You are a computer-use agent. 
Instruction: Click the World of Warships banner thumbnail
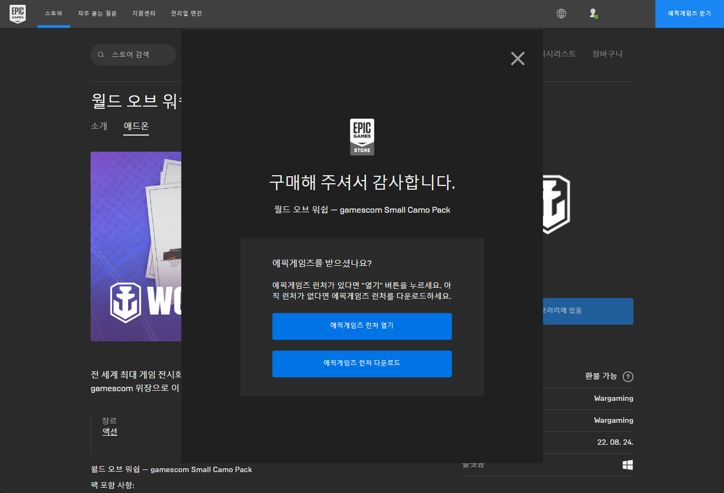[136, 246]
